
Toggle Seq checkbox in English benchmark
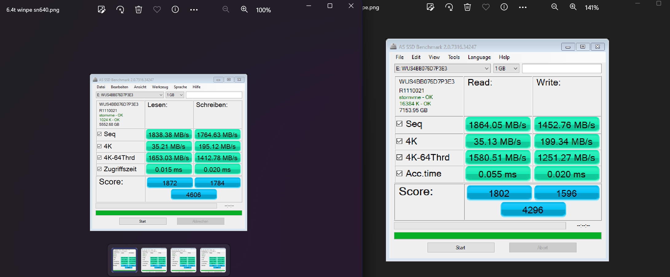coord(400,124)
